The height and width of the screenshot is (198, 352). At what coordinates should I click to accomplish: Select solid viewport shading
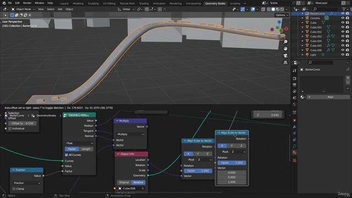pos(273,9)
